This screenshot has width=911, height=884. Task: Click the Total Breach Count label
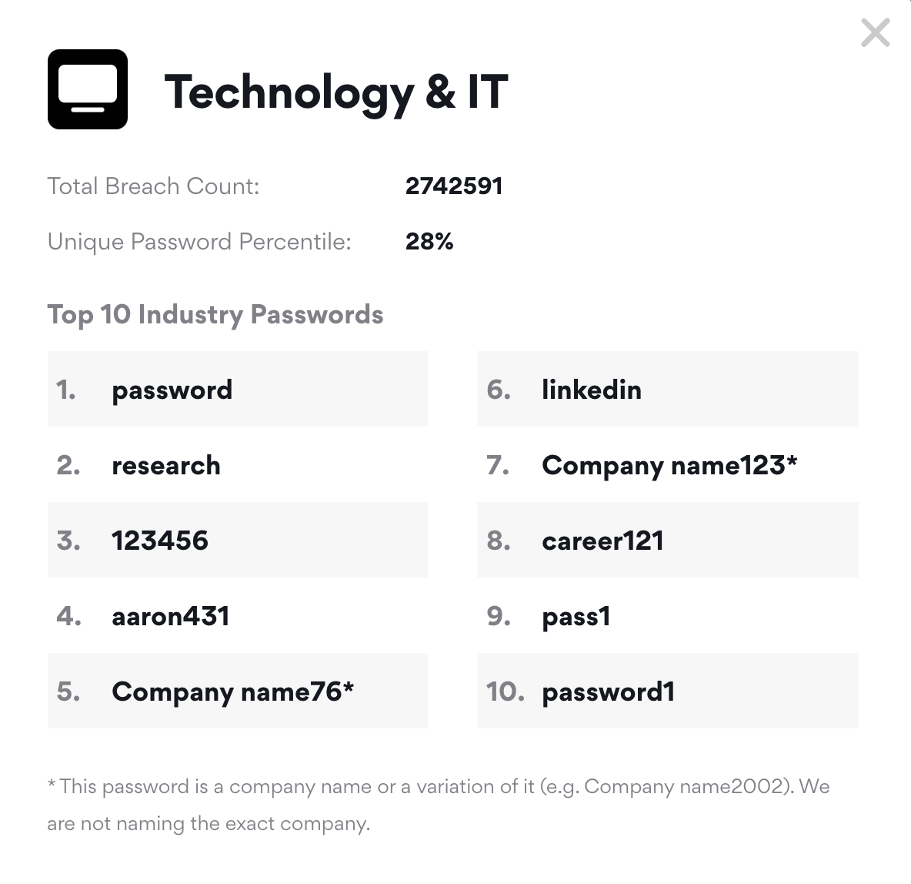click(x=153, y=186)
